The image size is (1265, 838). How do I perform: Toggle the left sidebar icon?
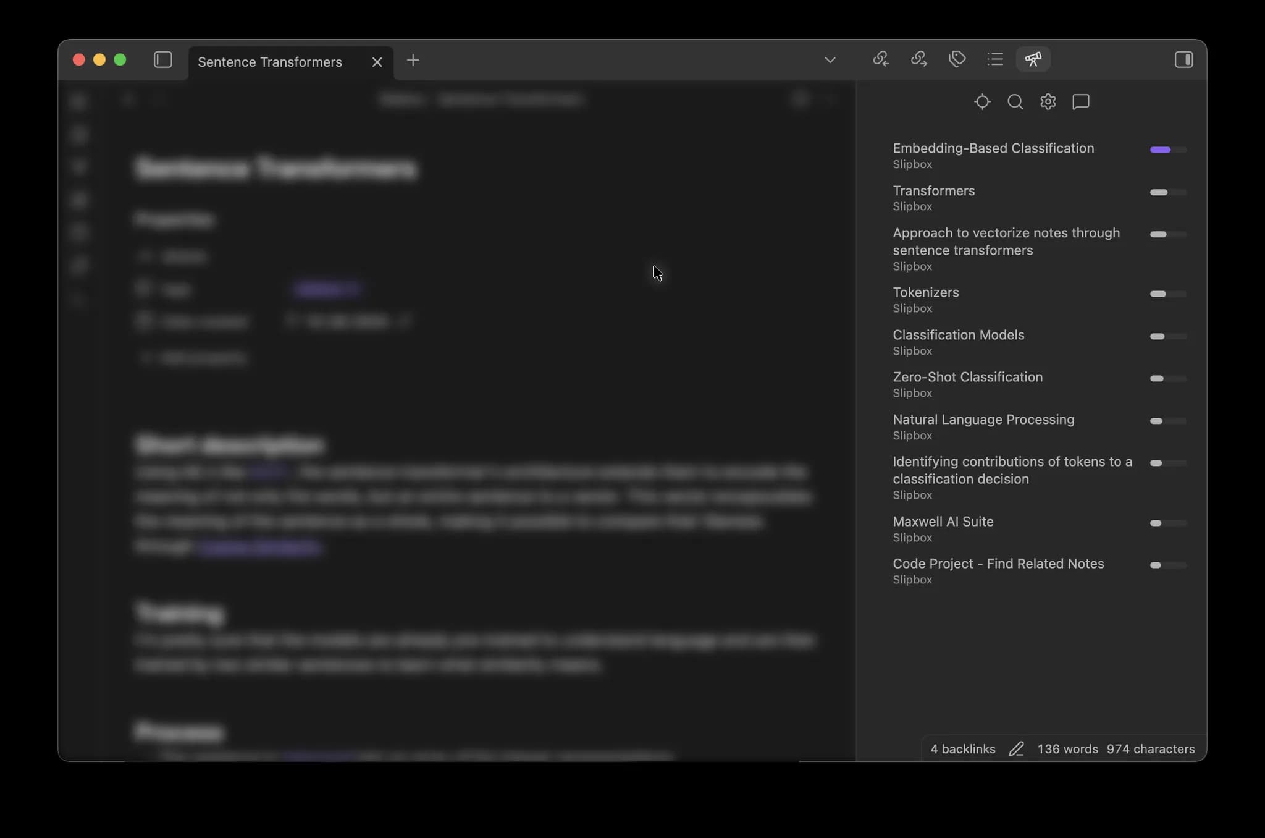[x=162, y=60]
